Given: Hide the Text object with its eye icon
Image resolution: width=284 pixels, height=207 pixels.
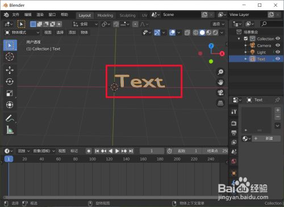Looking at the screenshot, I should [x=278, y=59].
